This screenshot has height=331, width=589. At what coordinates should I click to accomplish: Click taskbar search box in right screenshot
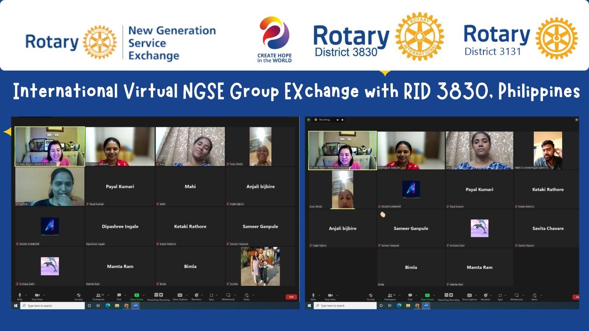click(345, 306)
